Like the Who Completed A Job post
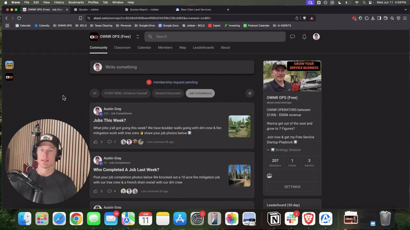 95,191
